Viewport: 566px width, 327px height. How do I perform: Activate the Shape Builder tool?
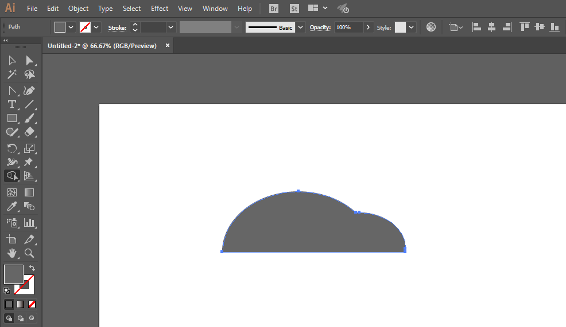click(x=12, y=176)
